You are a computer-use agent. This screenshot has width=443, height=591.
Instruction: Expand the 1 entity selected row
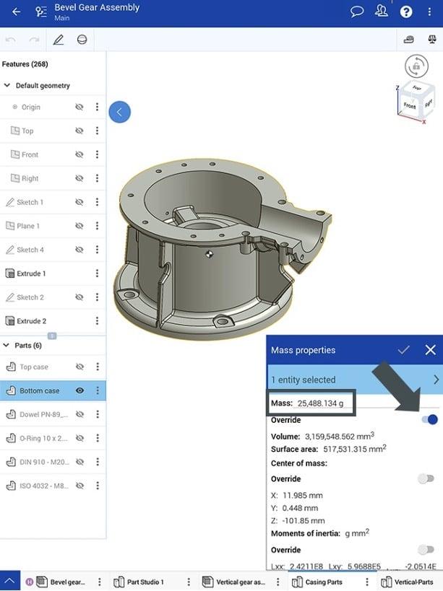coord(436,380)
